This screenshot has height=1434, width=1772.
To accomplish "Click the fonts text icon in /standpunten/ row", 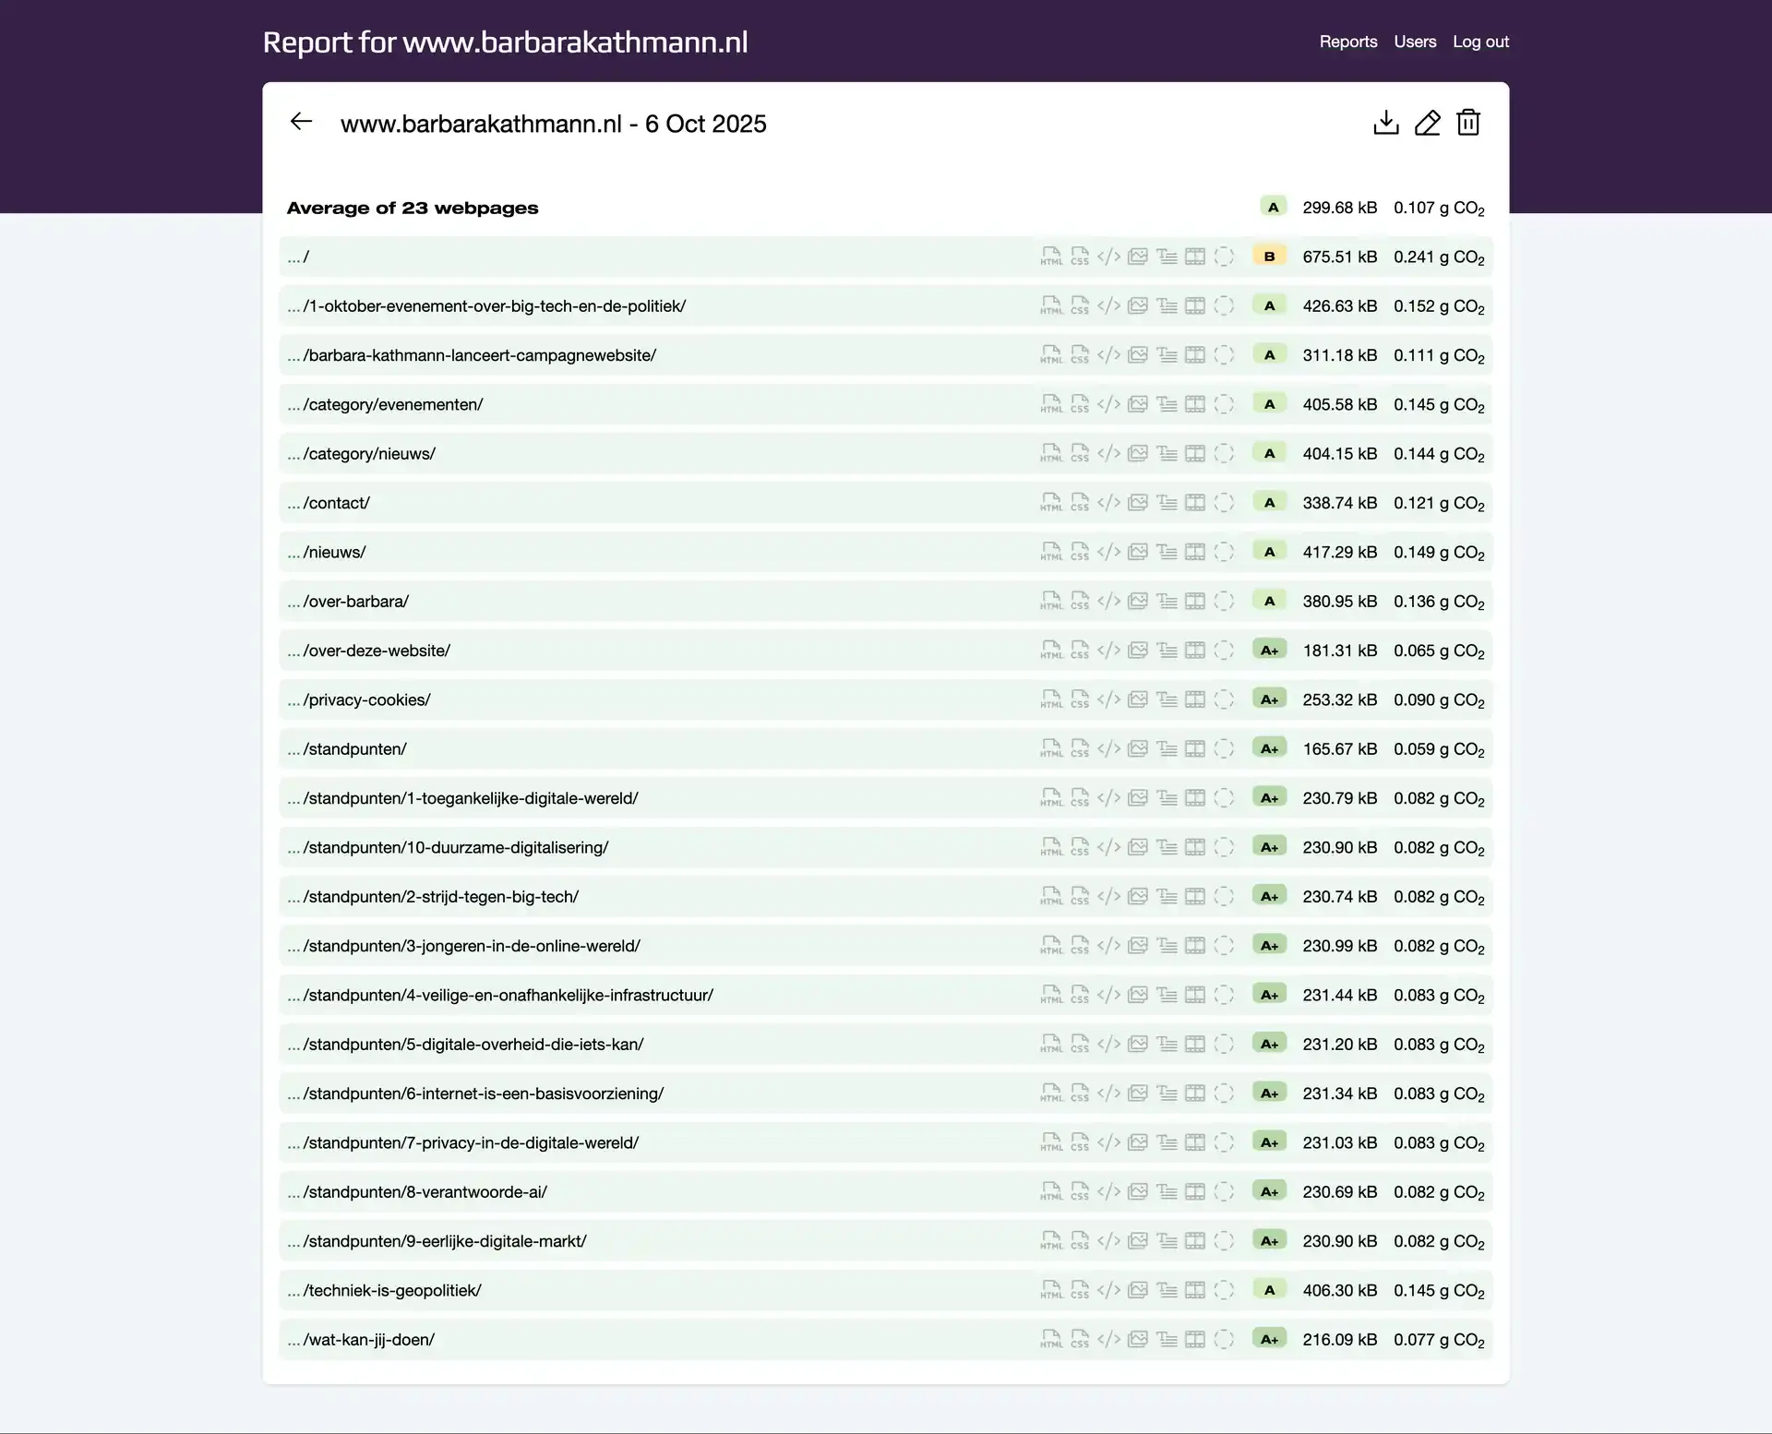I will click(1167, 749).
